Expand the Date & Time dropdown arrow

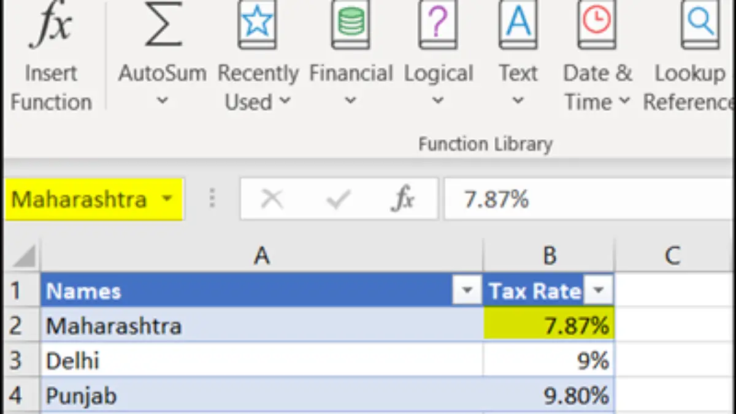click(x=624, y=101)
